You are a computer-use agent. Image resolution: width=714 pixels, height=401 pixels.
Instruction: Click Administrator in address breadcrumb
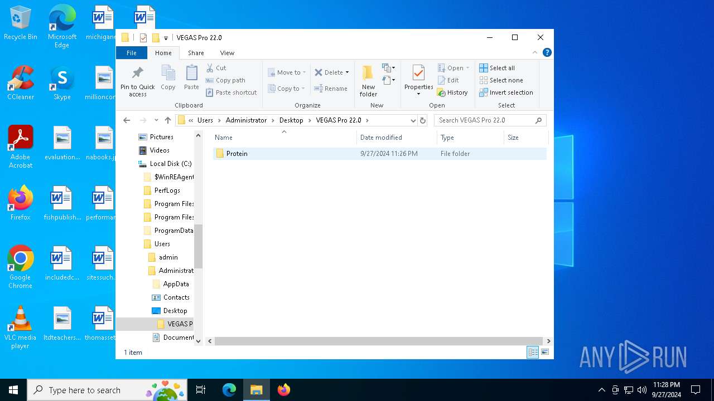pos(246,120)
